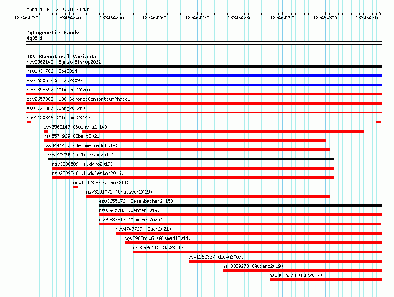Click the chr4:183464230..183464312 region label

[x=60, y=9]
